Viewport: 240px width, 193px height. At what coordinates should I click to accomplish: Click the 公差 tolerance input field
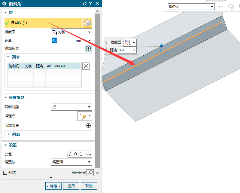click(80, 154)
